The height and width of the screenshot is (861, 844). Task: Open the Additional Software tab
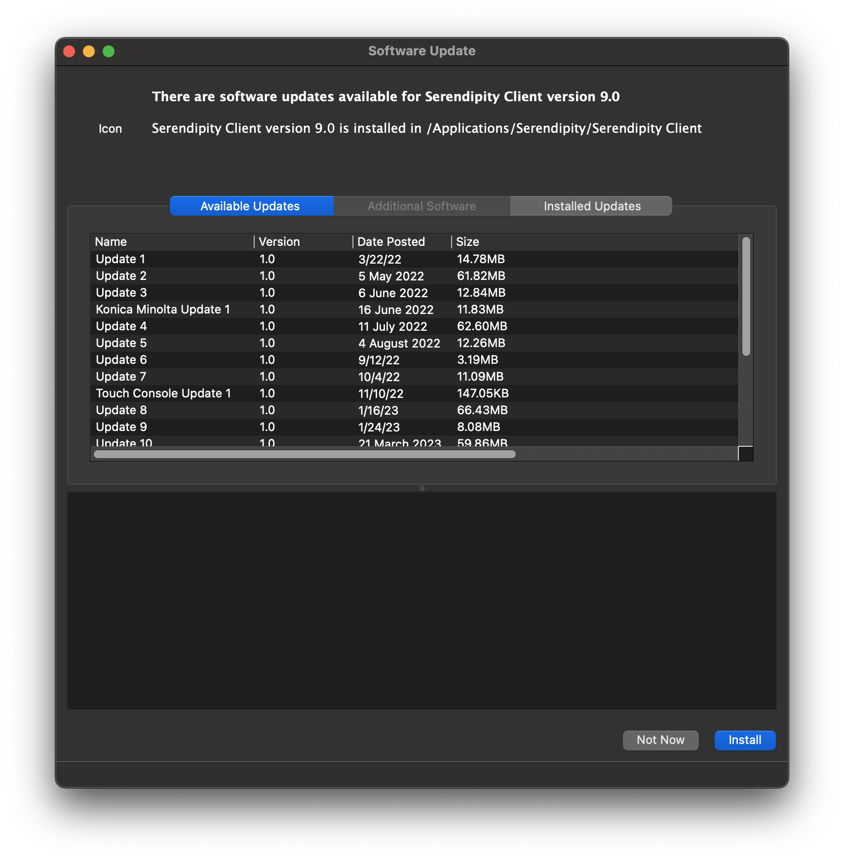[x=422, y=206]
